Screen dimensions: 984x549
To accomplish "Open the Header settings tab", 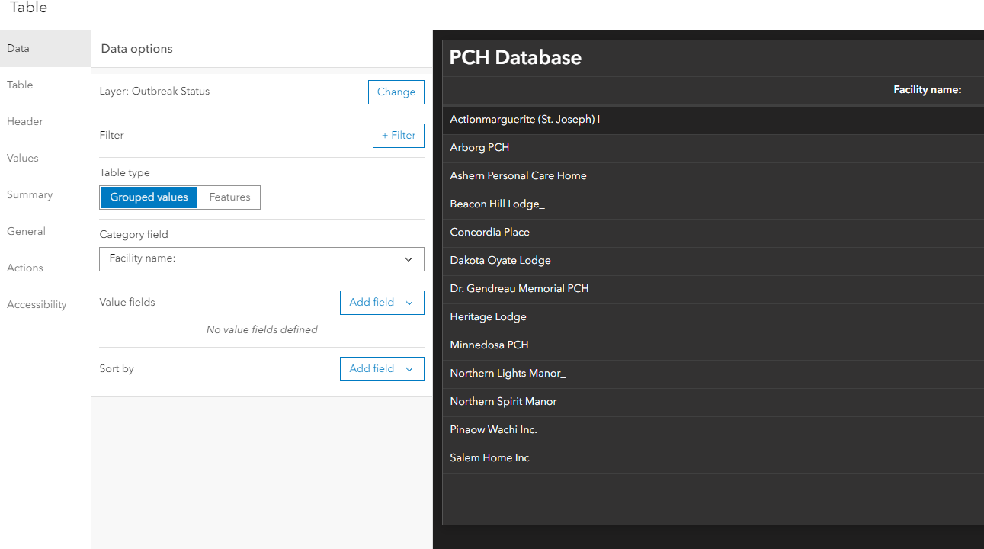I will coord(45,121).
